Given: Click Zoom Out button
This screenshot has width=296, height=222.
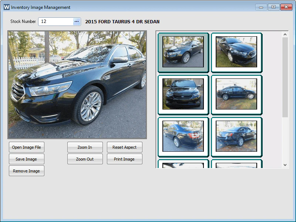Looking at the screenshot, I should (x=85, y=159).
